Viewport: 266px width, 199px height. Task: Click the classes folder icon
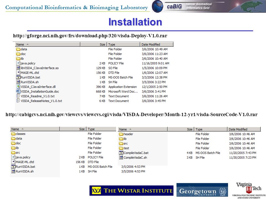click(13, 134)
